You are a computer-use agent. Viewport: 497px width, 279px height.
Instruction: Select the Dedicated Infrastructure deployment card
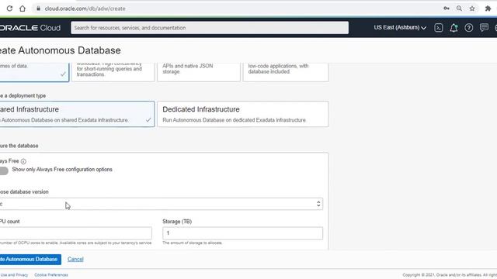pyautogui.click(x=243, y=114)
